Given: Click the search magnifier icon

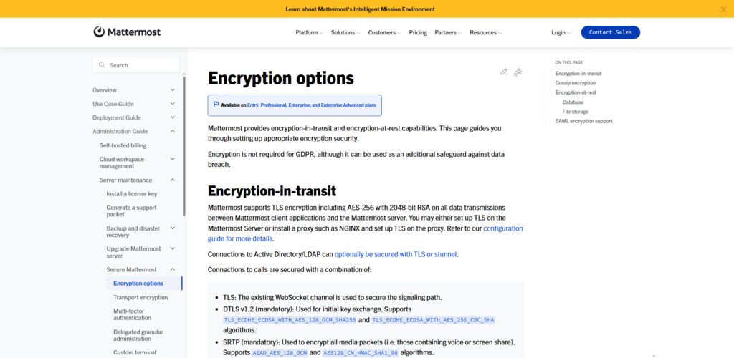Looking at the screenshot, I should tap(102, 65).
